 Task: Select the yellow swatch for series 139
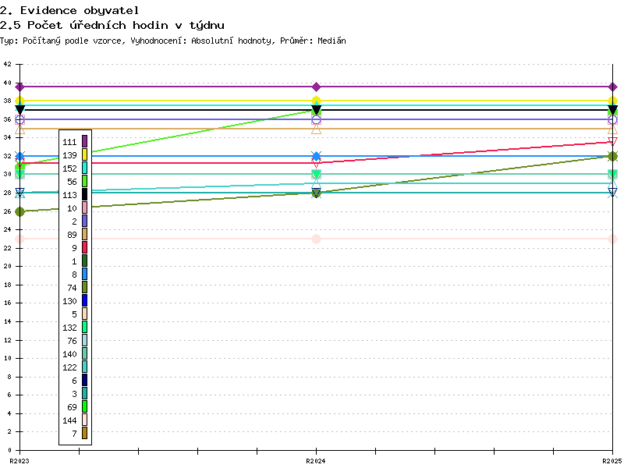pos(84,154)
